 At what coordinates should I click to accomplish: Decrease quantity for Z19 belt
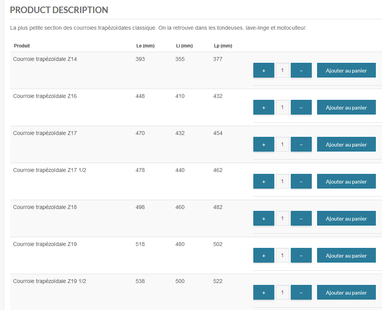point(301,256)
